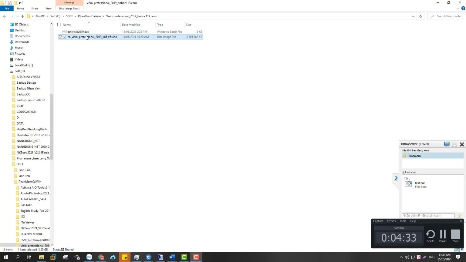Viewport: 466px width, 262px height.
Task: Open File Explorer from the taskbar
Action: tap(41, 257)
